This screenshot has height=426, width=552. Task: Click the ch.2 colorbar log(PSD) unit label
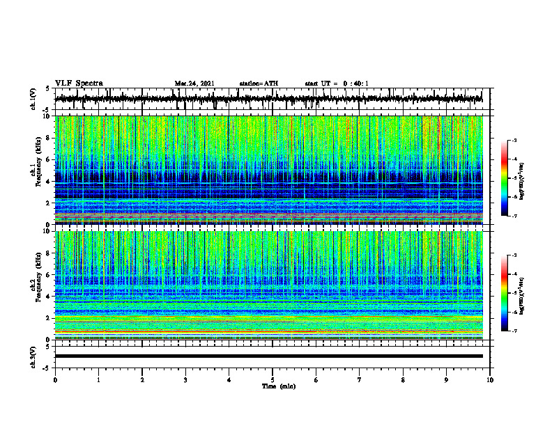tap(522, 296)
